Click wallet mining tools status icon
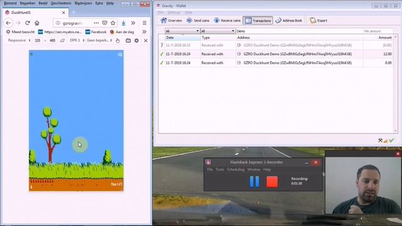 [x=381, y=141]
